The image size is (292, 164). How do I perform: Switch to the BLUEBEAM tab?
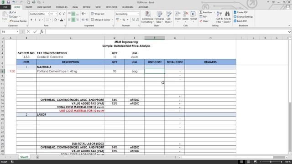pyautogui.click(x=128, y=7)
